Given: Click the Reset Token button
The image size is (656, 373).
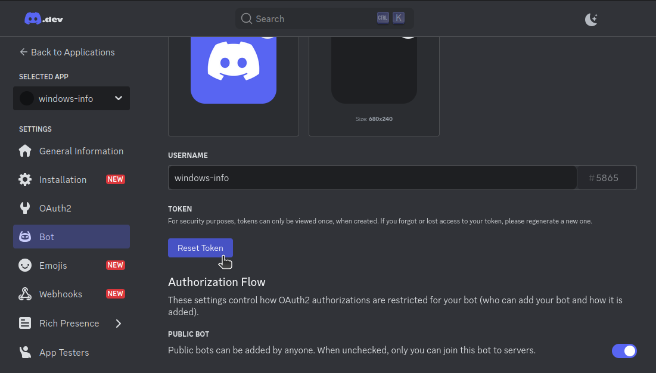Looking at the screenshot, I should (200, 248).
